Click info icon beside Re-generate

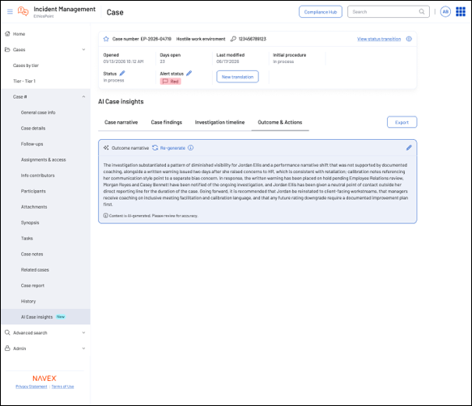(x=190, y=148)
